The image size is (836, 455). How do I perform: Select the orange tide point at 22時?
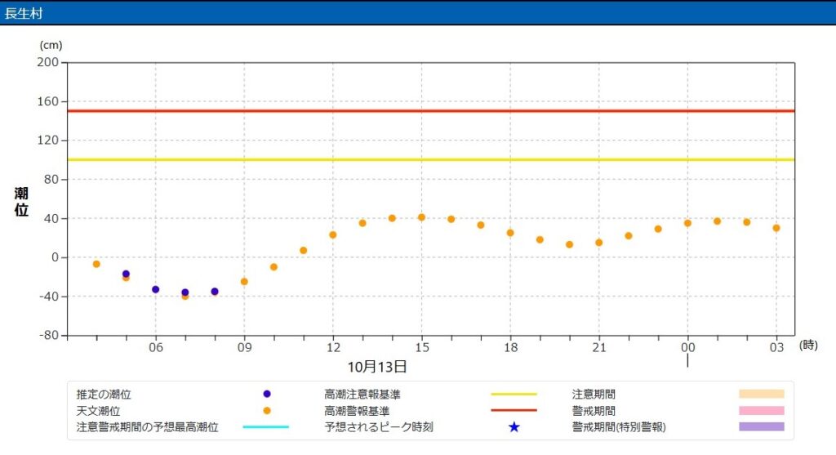[x=629, y=236]
